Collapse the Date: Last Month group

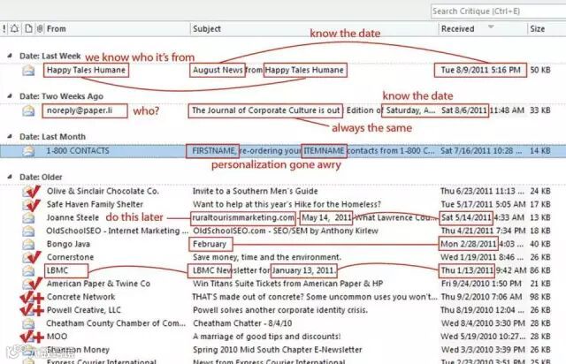10,136
